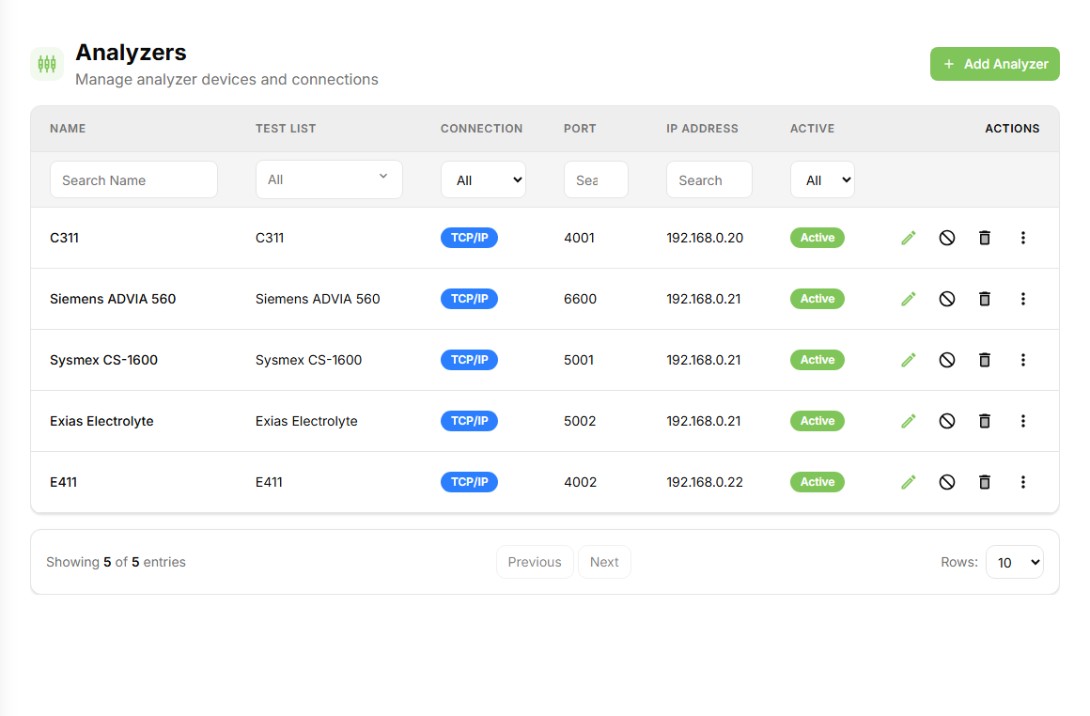Click the Active badge for E411
This screenshot has height=716, width=1090.
click(x=817, y=482)
